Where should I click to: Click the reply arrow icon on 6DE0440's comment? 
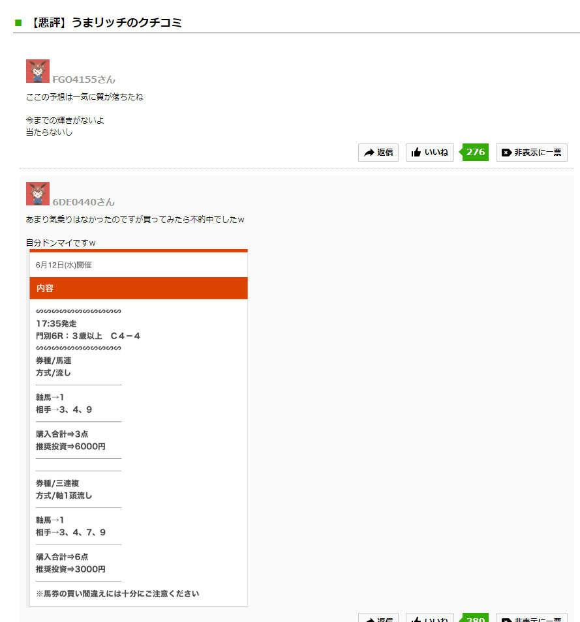click(x=369, y=619)
